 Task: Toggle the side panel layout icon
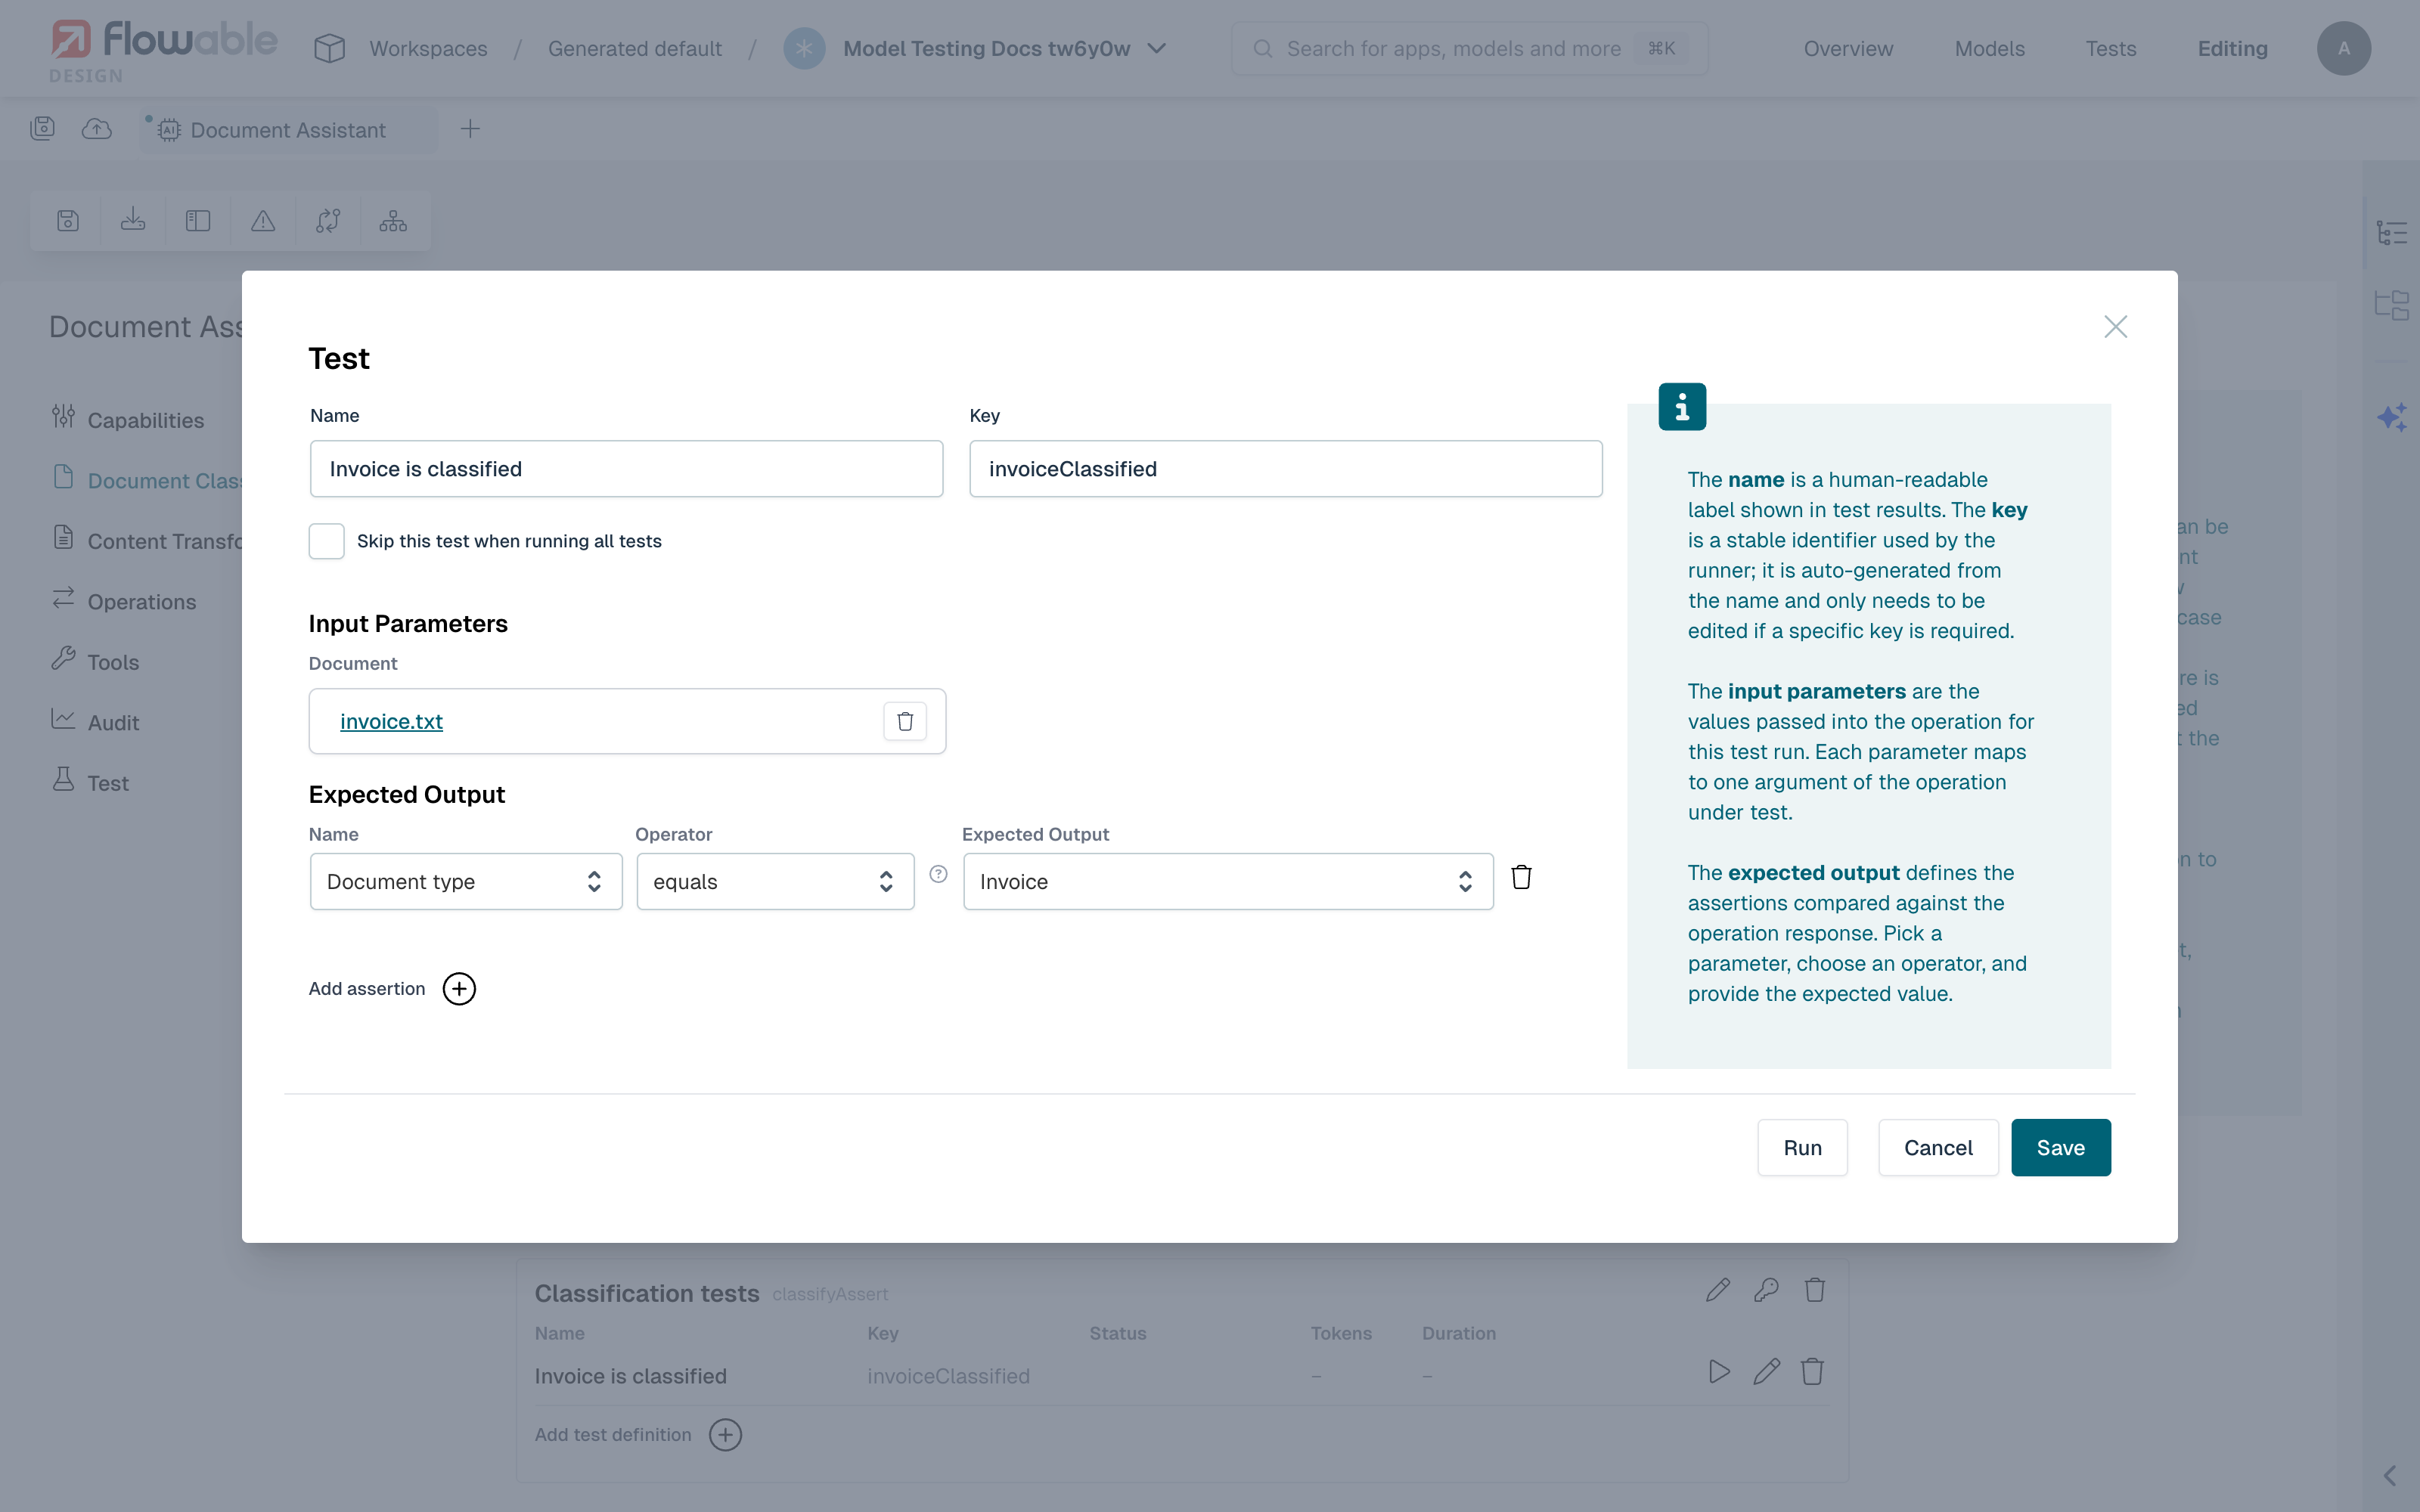pos(198,221)
